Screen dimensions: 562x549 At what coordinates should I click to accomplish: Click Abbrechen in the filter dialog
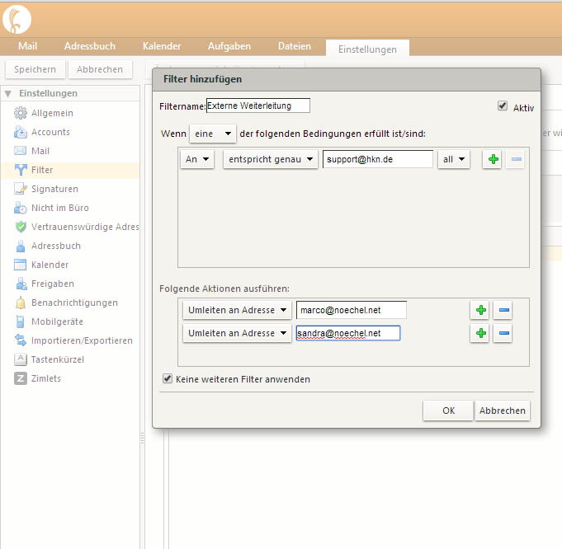(x=503, y=411)
